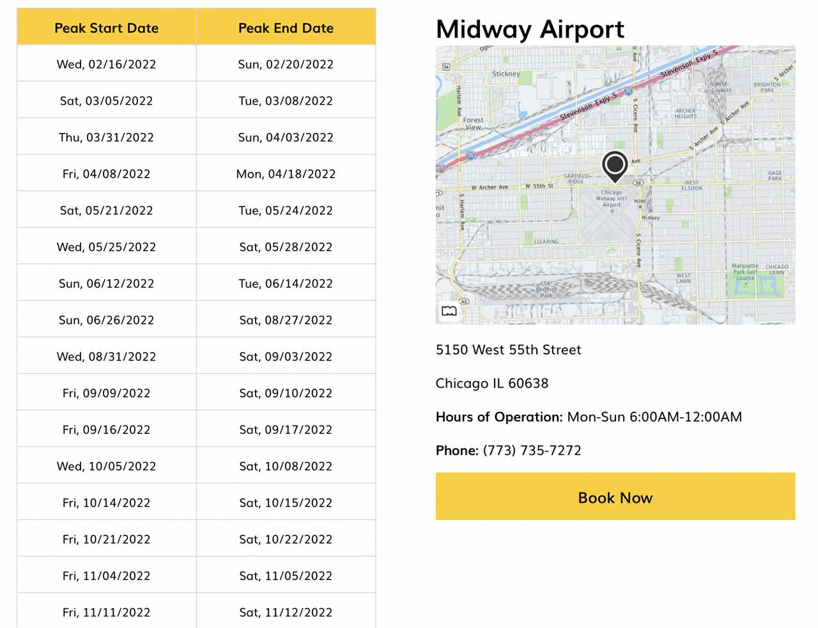This screenshot has width=818, height=628.
Task: Click start date Fri, 11/11/2022
Action: pyautogui.click(x=107, y=613)
